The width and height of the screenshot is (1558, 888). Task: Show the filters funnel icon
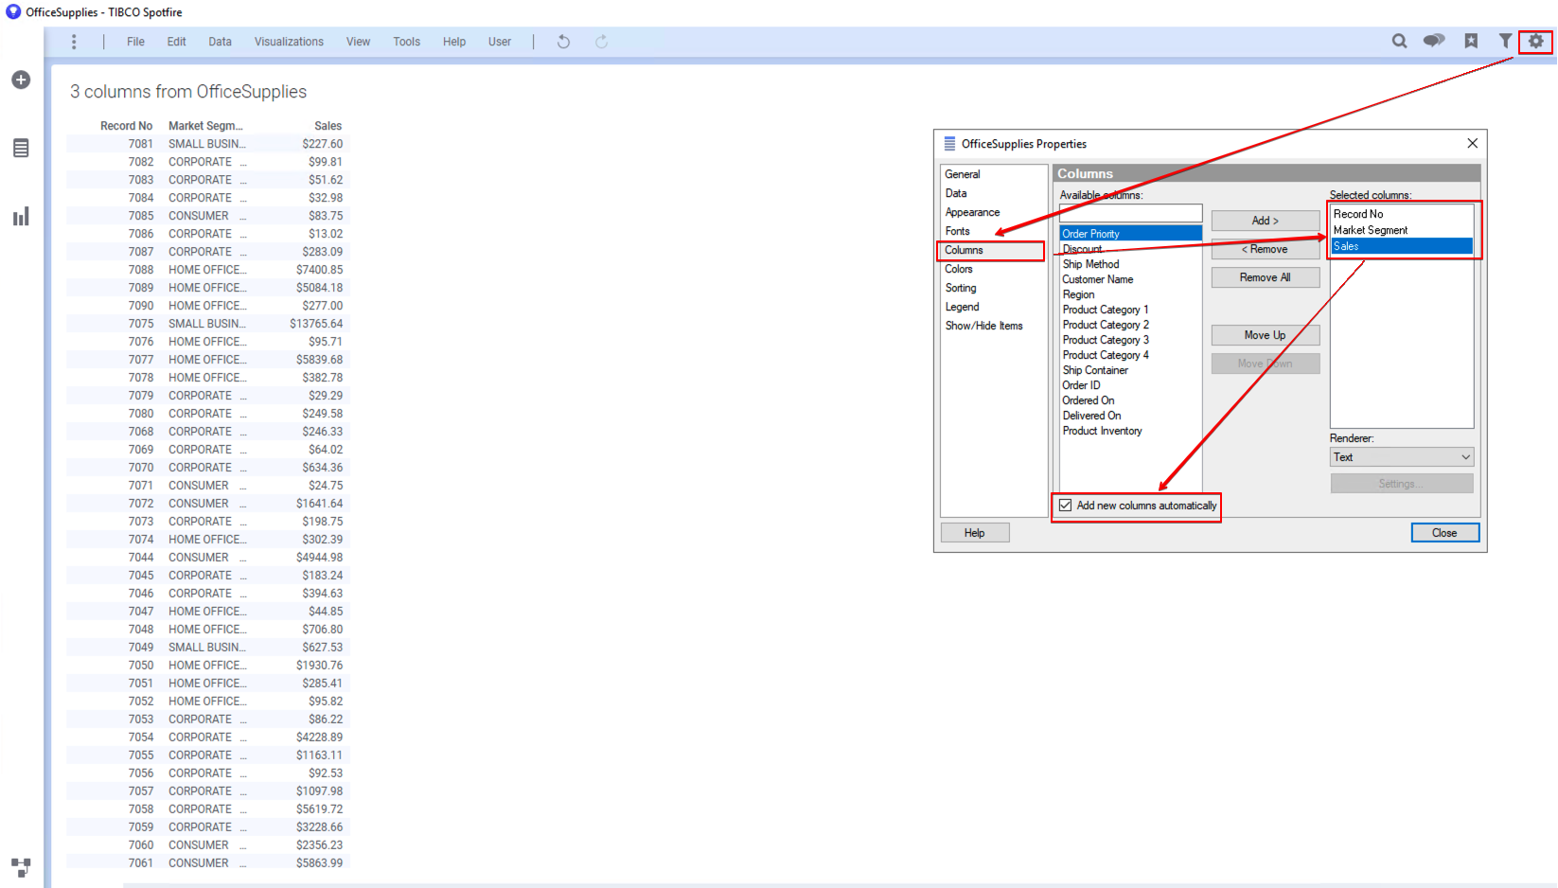pyautogui.click(x=1505, y=41)
